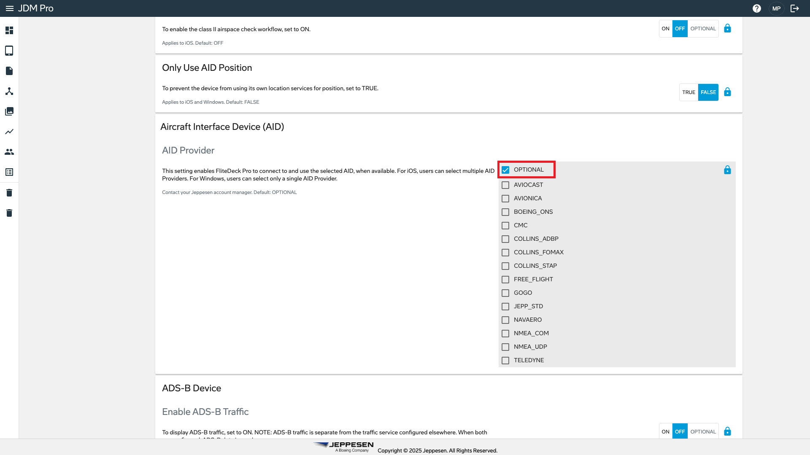Check the TELEDYNE provider checkbox
The width and height of the screenshot is (810, 455).
click(505, 361)
